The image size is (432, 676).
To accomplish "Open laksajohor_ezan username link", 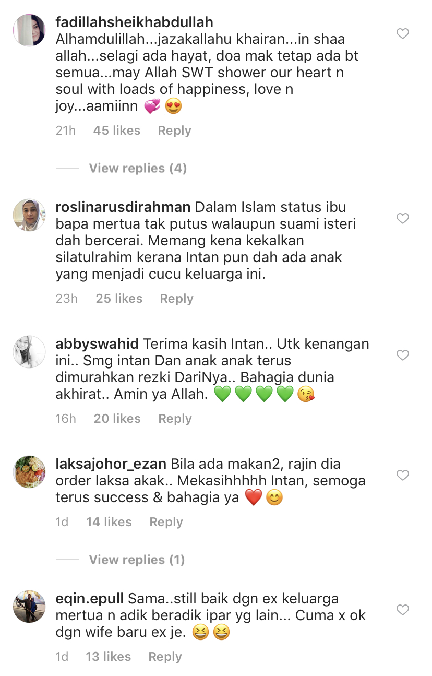I will [x=111, y=464].
